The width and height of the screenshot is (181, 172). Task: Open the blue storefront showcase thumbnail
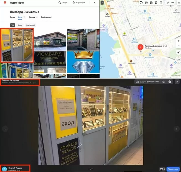[x=16, y=70]
